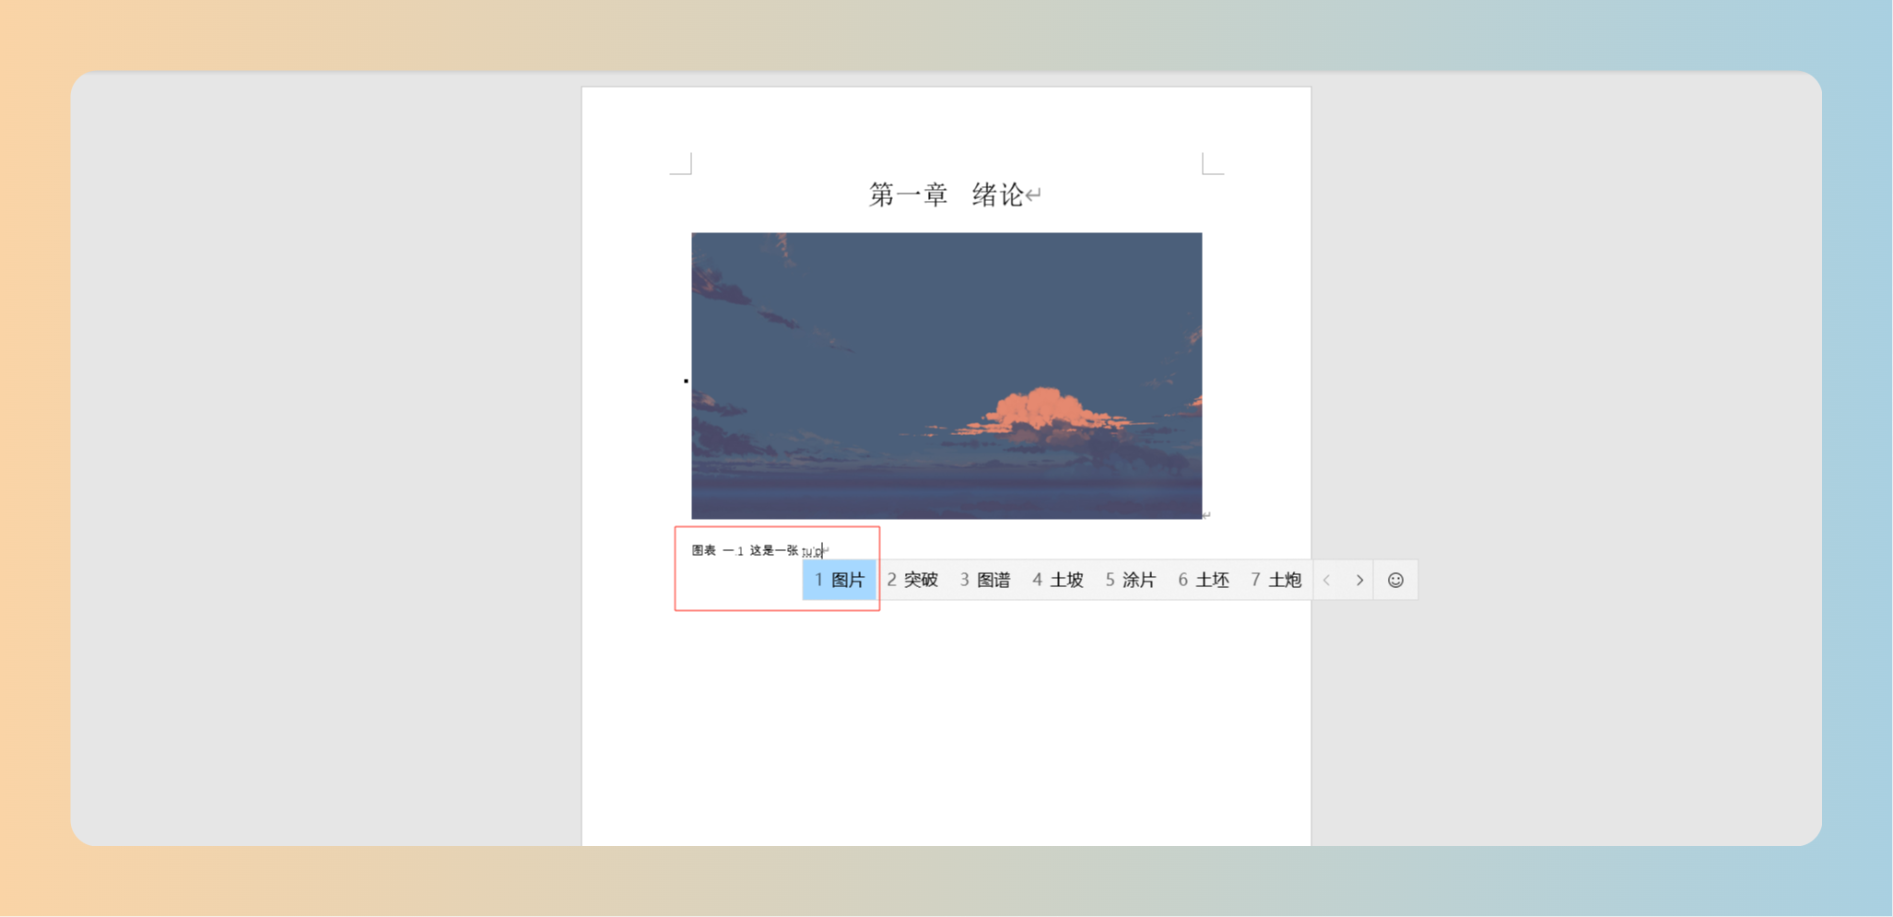Go to the previous candidate page
This screenshot has height=917, width=1893.
(1327, 580)
